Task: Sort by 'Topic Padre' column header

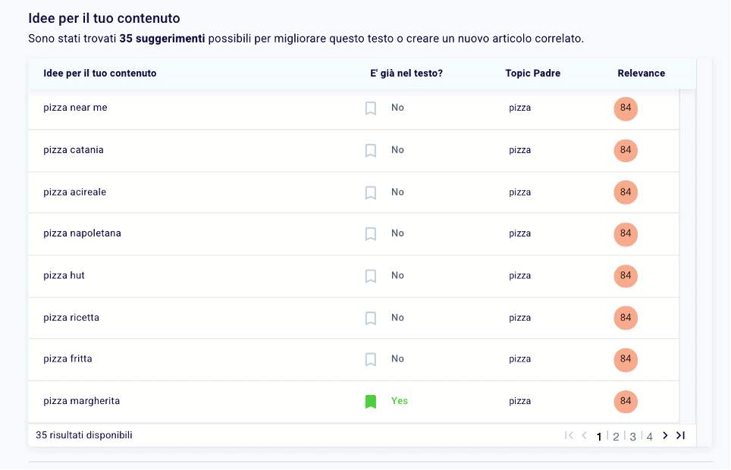Action: (533, 74)
